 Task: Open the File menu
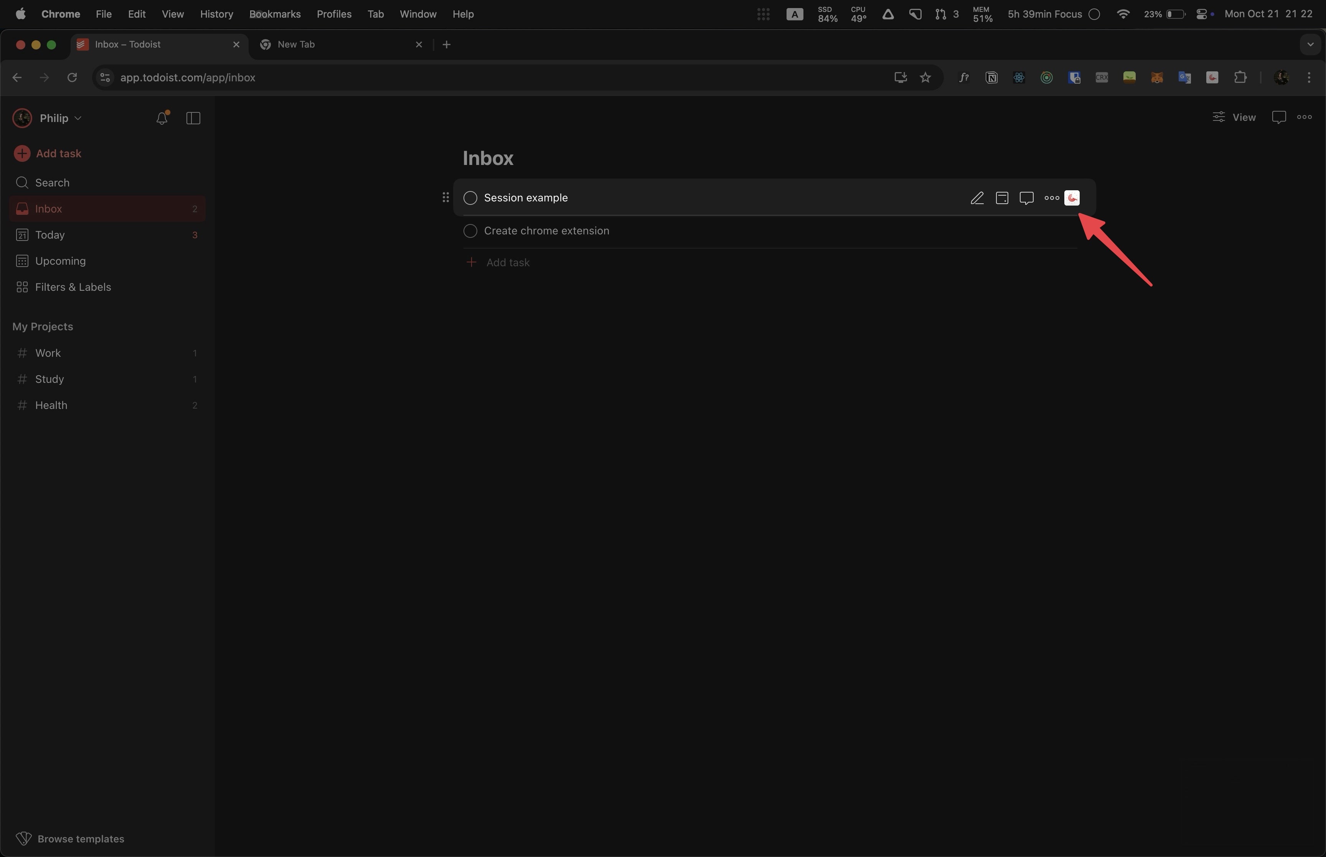pyautogui.click(x=104, y=14)
